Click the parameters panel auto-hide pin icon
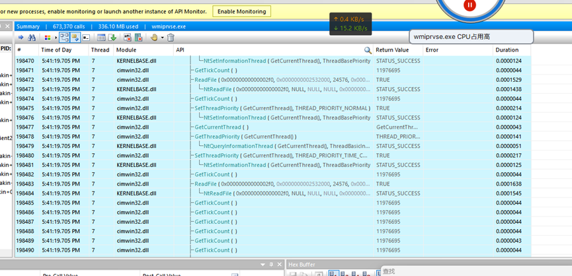The width and height of the screenshot is (572, 276). click(271, 264)
